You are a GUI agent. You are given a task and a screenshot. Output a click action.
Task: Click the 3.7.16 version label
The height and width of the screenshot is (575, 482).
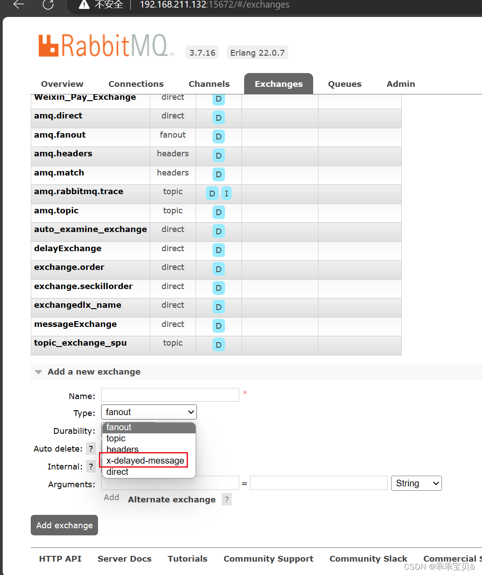point(202,53)
